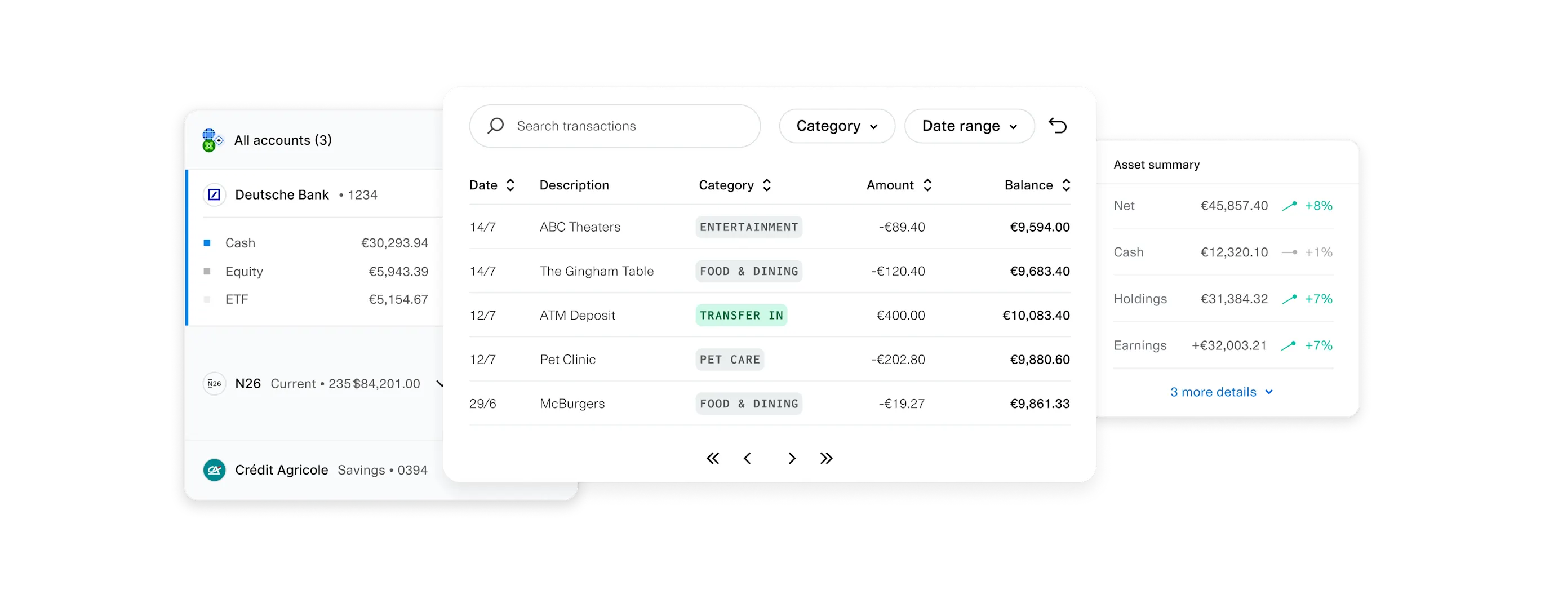The image size is (1545, 594).
Task: Click the Net €45,857.40 value
Action: click(x=1234, y=206)
